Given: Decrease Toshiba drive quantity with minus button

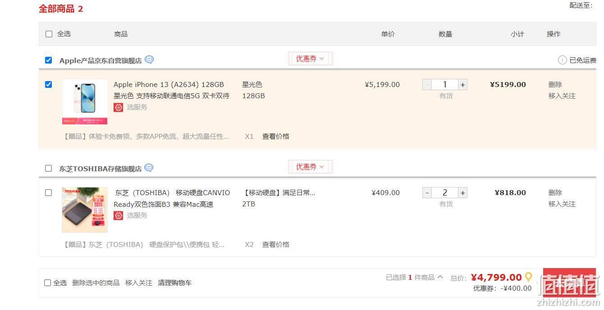Looking at the screenshot, I should tap(427, 192).
